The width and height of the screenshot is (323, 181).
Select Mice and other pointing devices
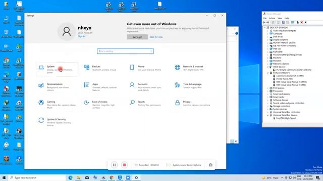tap(287, 55)
